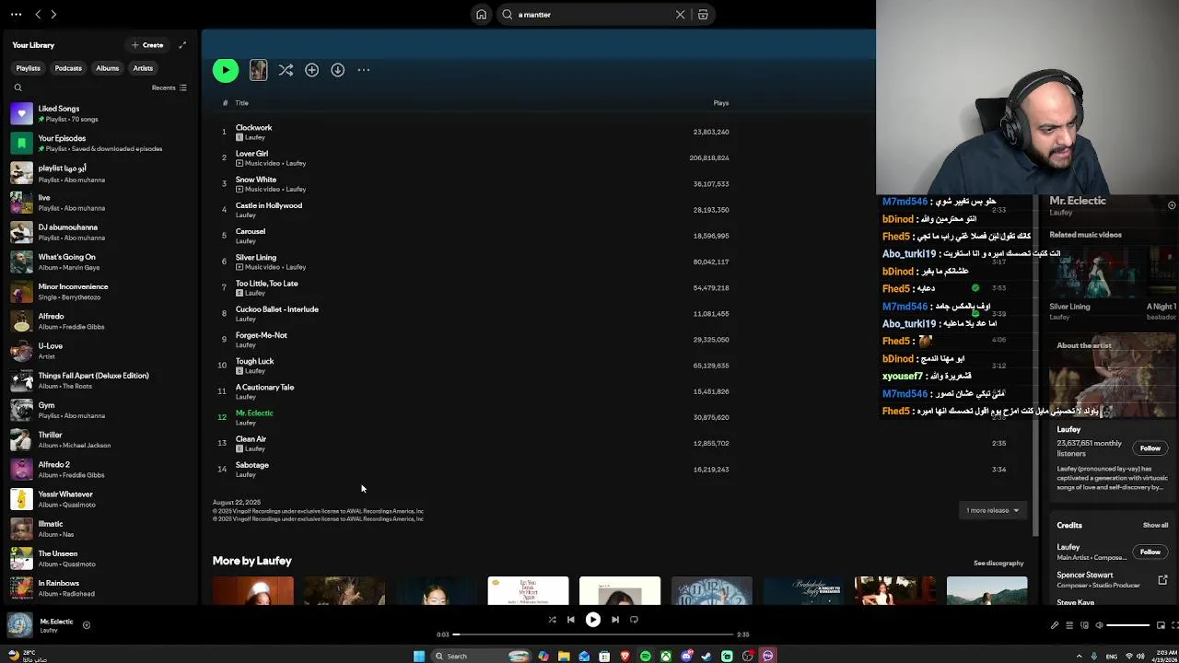
Task: Clear the search text with X
Action: coord(681,15)
